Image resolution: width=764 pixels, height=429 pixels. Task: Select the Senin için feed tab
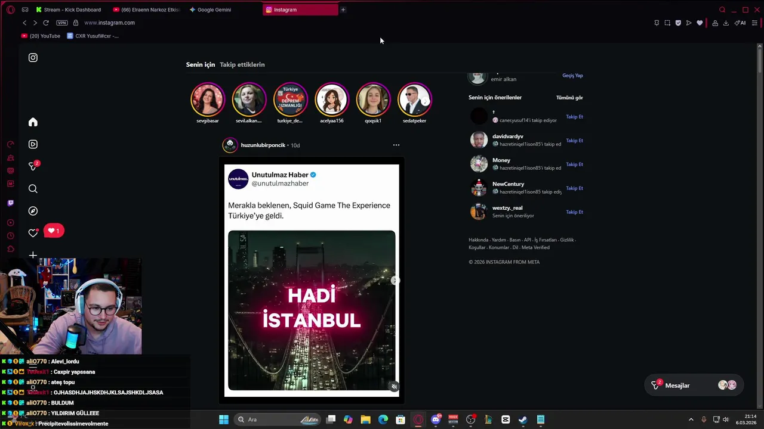click(x=201, y=64)
